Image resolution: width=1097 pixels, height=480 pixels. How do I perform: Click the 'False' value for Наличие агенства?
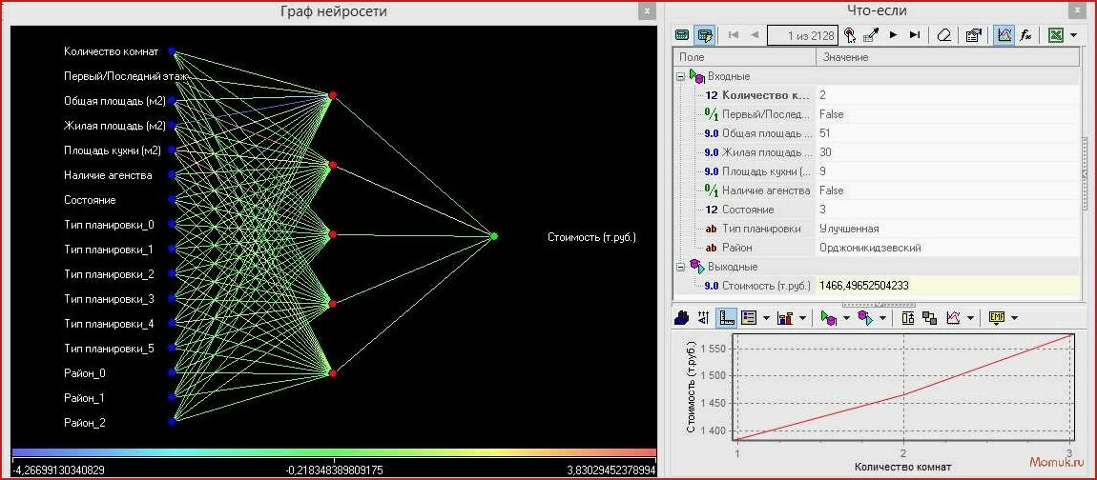click(x=831, y=190)
